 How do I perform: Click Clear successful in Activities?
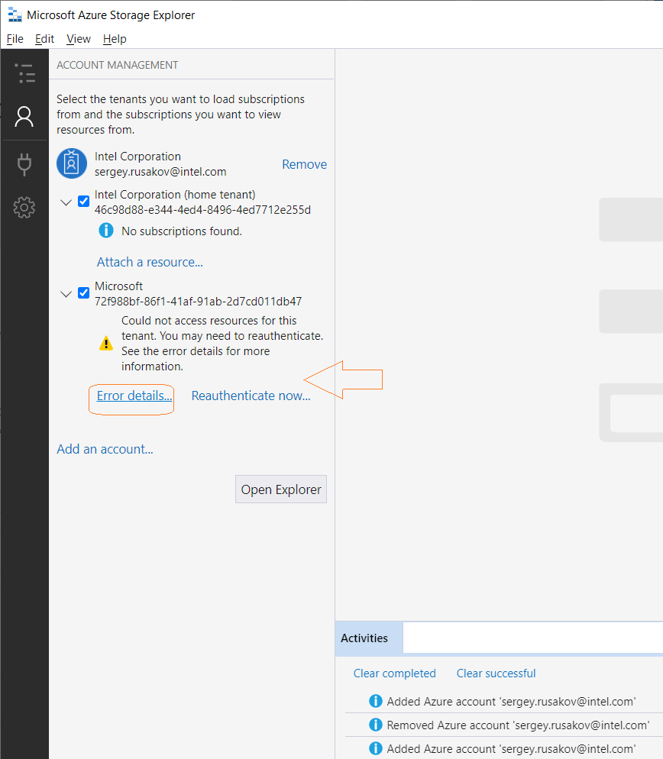click(x=496, y=673)
